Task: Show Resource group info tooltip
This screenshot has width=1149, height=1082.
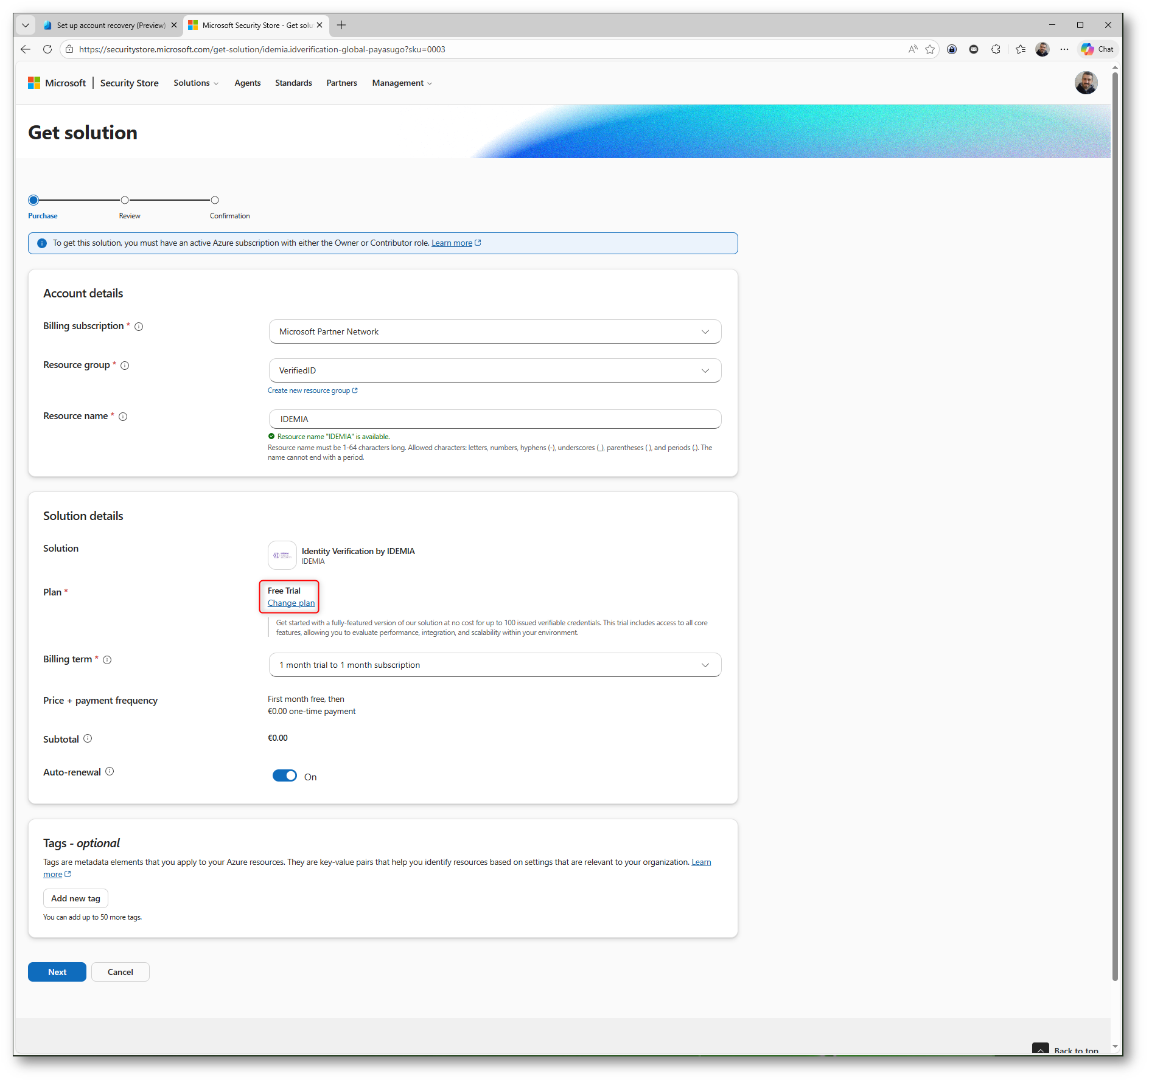Action: (125, 366)
